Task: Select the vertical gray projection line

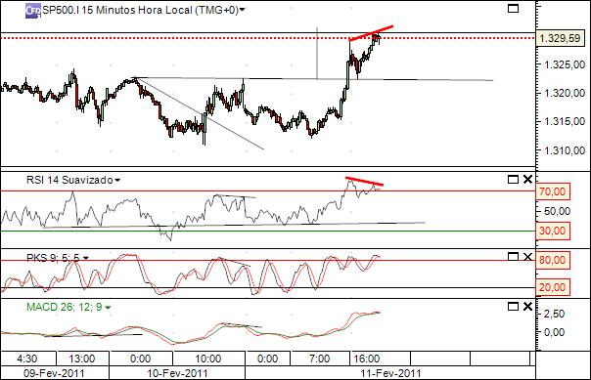Action: click(317, 53)
